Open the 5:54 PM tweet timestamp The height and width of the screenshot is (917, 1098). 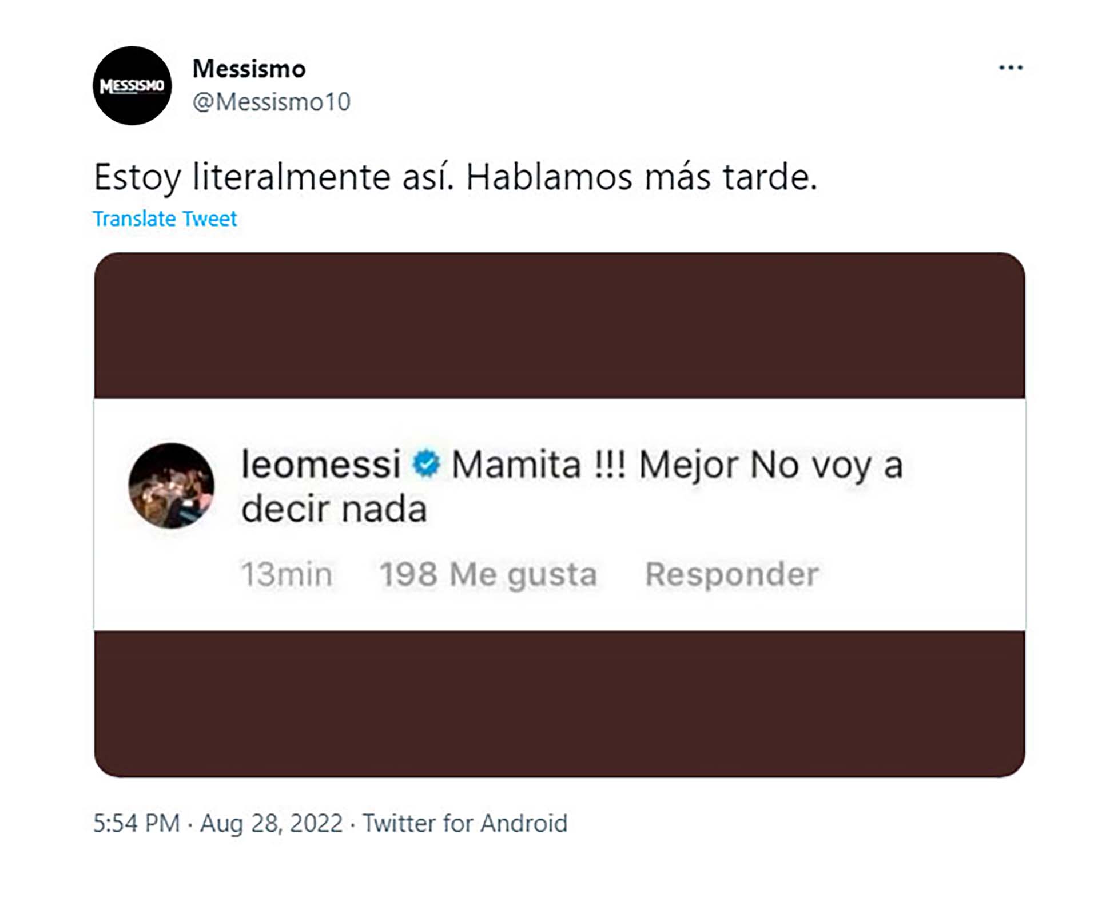pyautogui.click(x=136, y=824)
